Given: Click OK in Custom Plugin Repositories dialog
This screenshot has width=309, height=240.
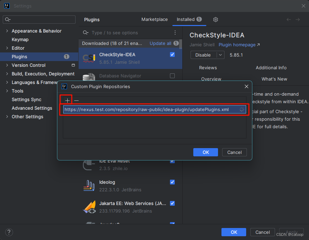Looking at the screenshot, I should point(206,152).
